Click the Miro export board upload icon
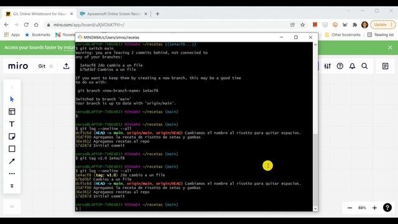Viewport: 398px width, 224px height. [67, 66]
